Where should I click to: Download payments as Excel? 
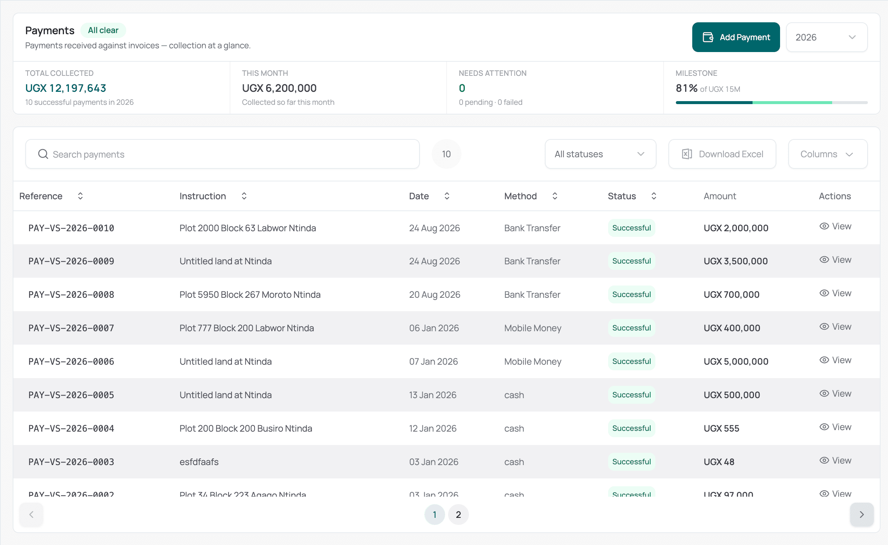coord(722,154)
